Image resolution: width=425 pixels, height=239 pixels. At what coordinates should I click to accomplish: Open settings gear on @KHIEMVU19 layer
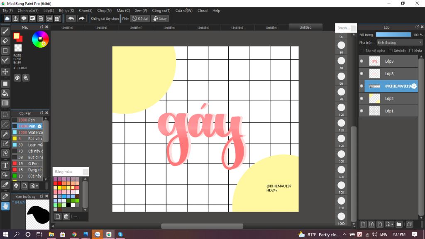coord(414,86)
